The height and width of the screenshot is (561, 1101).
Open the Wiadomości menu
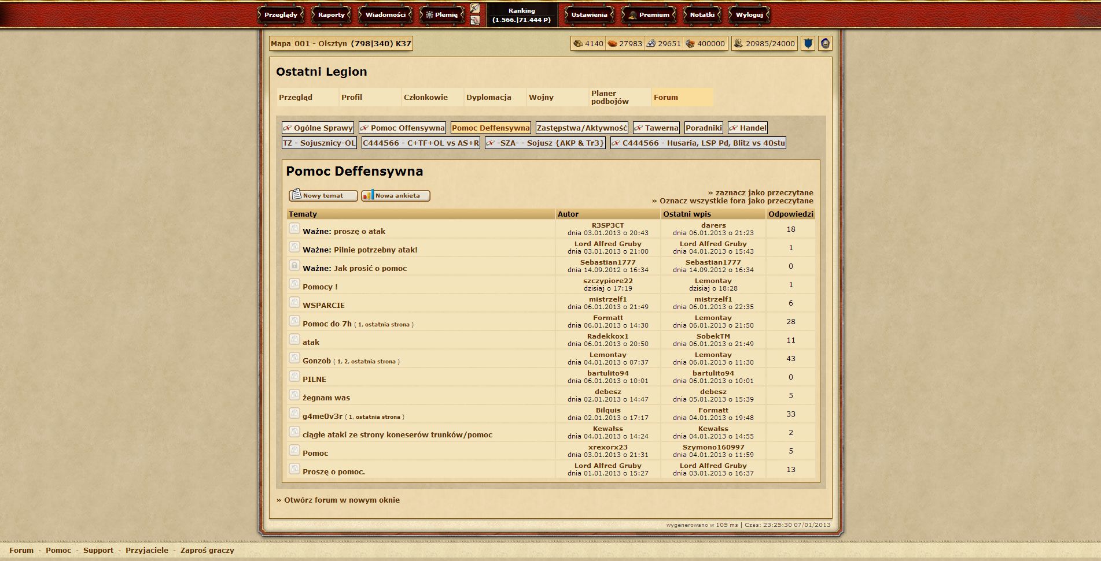[385, 15]
